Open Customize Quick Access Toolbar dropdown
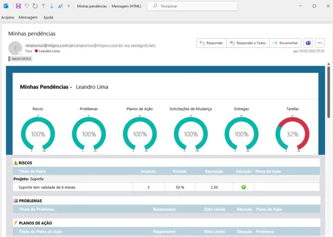The image size is (333, 237). [69, 6]
